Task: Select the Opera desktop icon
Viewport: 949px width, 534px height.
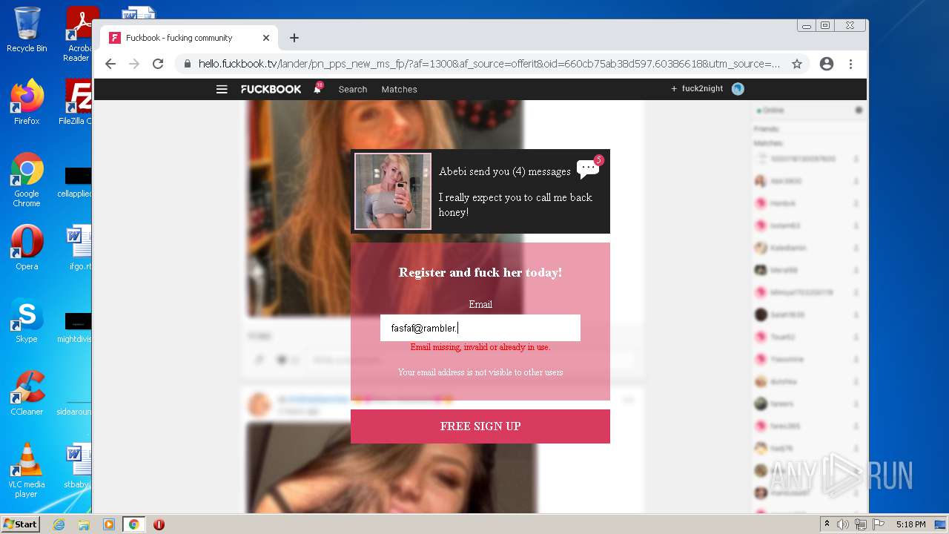Action: 27,248
